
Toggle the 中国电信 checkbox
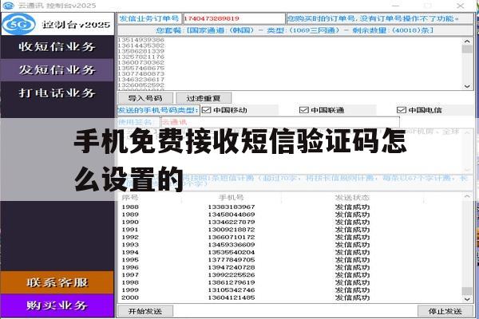tap(401, 110)
